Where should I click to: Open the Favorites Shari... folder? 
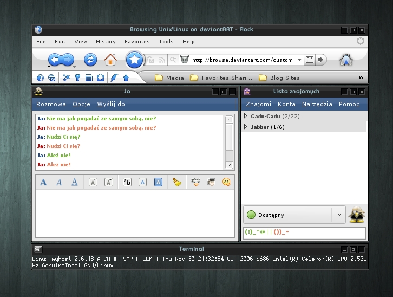[221, 78]
